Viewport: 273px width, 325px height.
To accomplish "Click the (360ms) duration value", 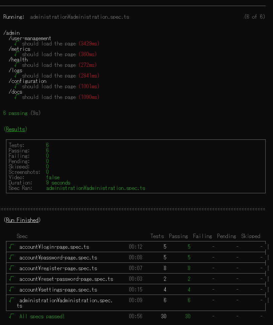I will [x=88, y=54].
